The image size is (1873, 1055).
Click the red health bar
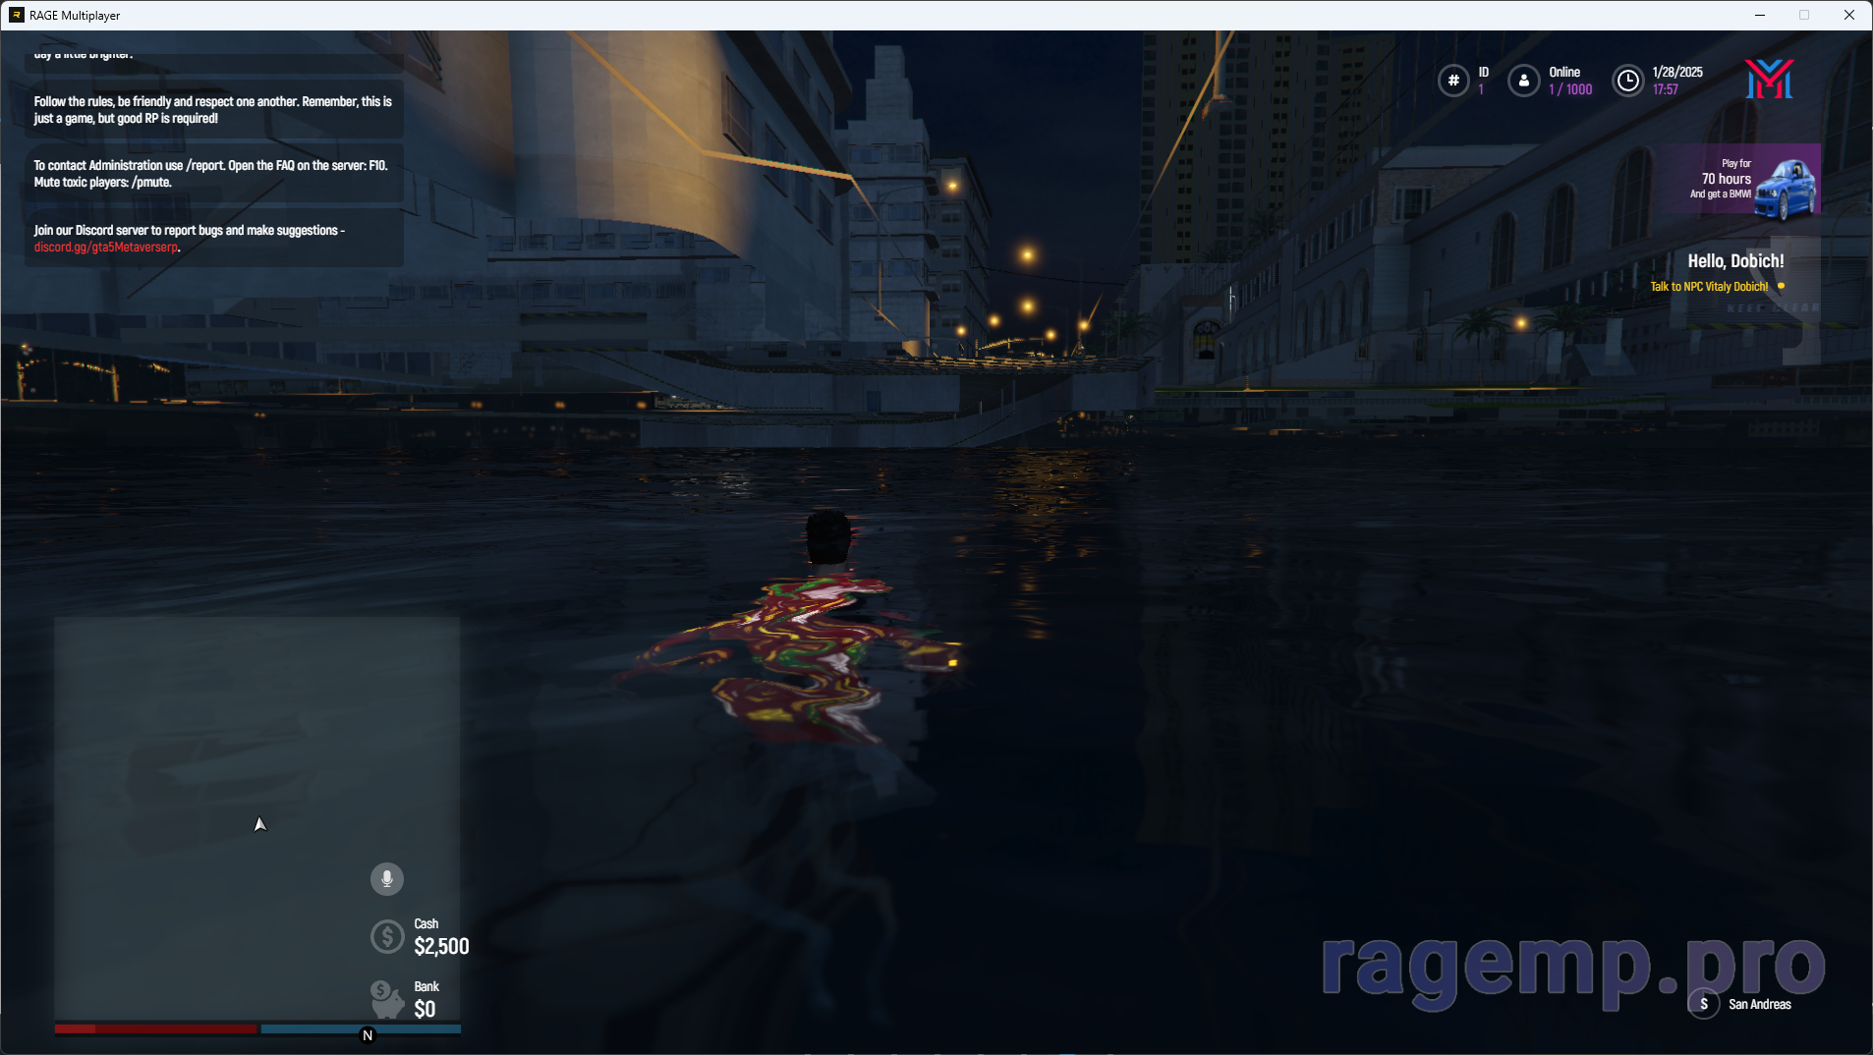[155, 1028]
